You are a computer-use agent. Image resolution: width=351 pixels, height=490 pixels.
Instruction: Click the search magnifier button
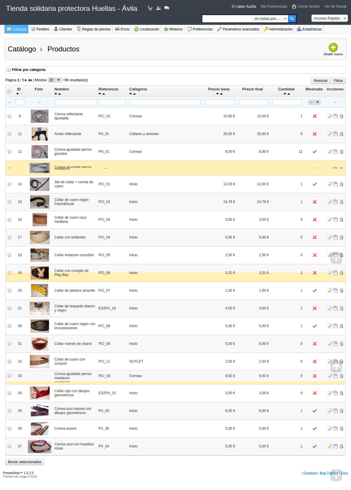click(x=292, y=18)
